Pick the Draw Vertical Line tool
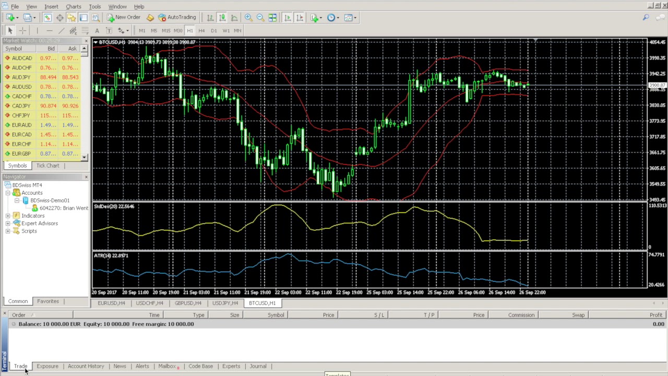The height and width of the screenshot is (376, 668). [37, 30]
